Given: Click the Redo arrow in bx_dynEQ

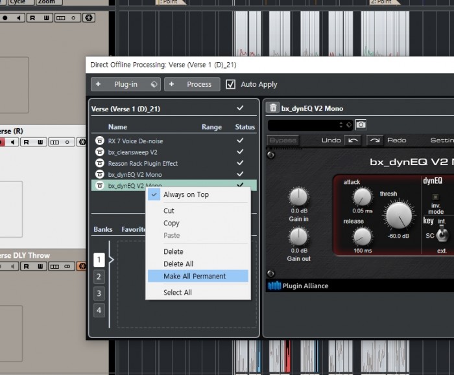Looking at the screenshot, I should (x=375, y=141).
